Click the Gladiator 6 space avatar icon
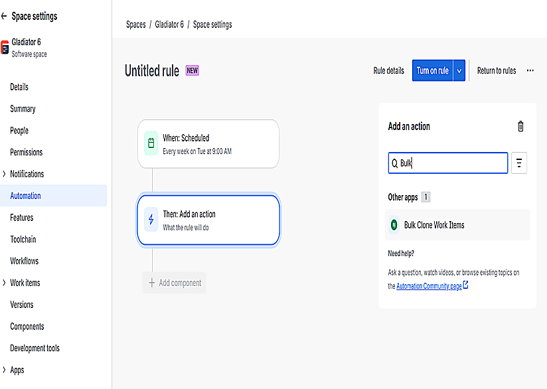Viewport: 547px width, 389px height. 5,47
